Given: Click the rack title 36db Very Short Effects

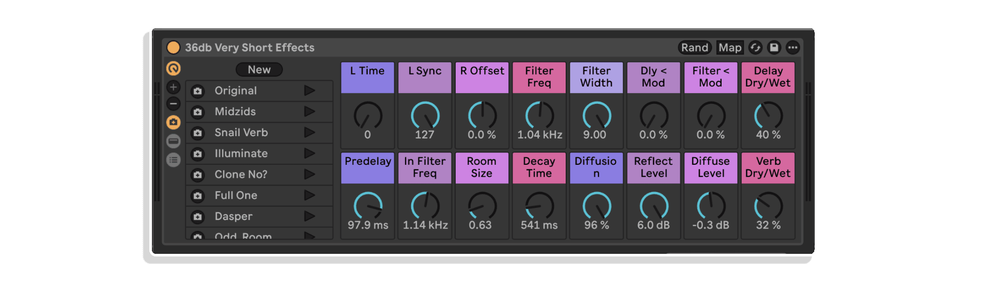Looking at the screenshot, I should click(250, 48).
